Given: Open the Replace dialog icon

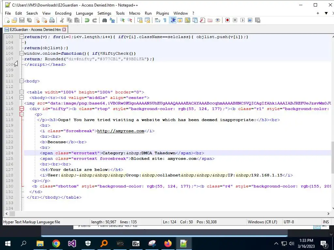Looking at the screenshot, I should 112,20.
